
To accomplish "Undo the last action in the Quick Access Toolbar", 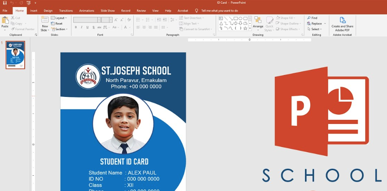I will point(12,3).
